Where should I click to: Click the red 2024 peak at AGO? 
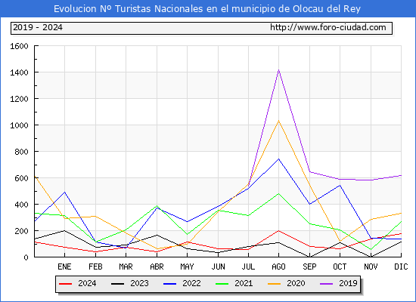click(x=278, y=231)
